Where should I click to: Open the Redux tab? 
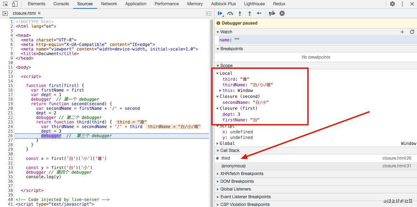[279, 4]
